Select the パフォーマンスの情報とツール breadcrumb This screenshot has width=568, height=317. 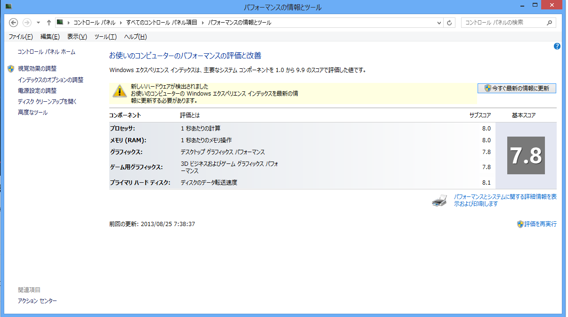point(240,23)
